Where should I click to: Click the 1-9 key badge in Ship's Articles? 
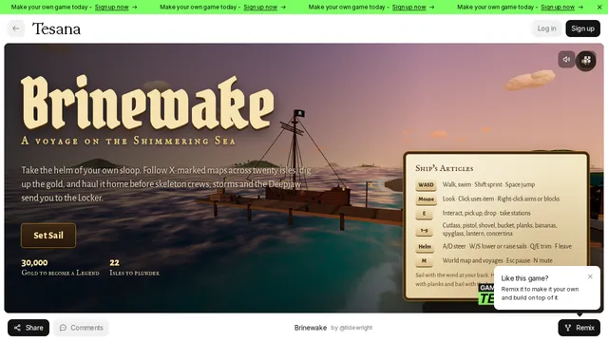pos(424,230)
